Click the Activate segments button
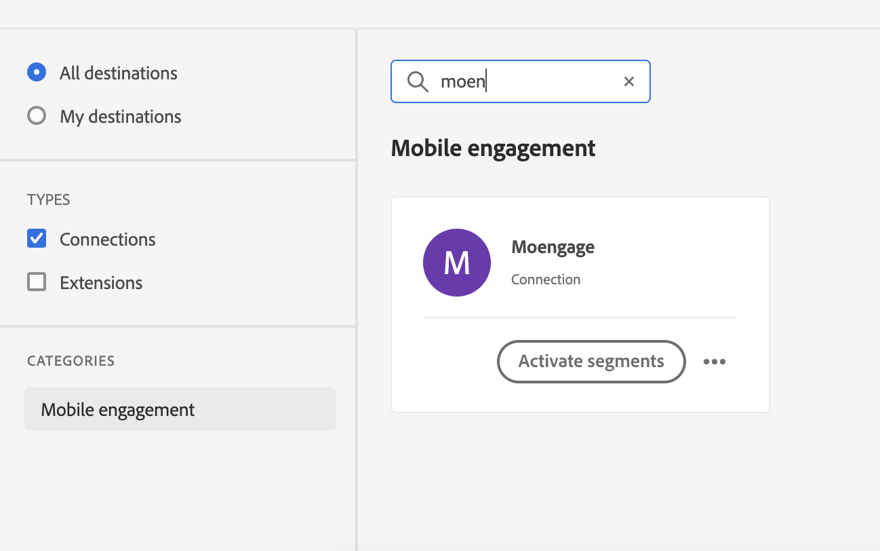The image size is (880, 551). [591, 361]
